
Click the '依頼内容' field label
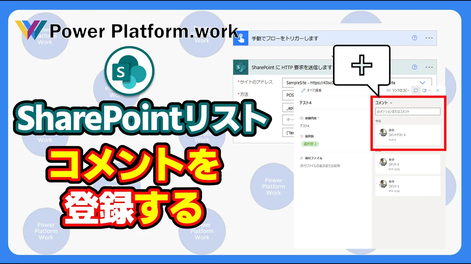pyautogui.click(x=311, y=118)
